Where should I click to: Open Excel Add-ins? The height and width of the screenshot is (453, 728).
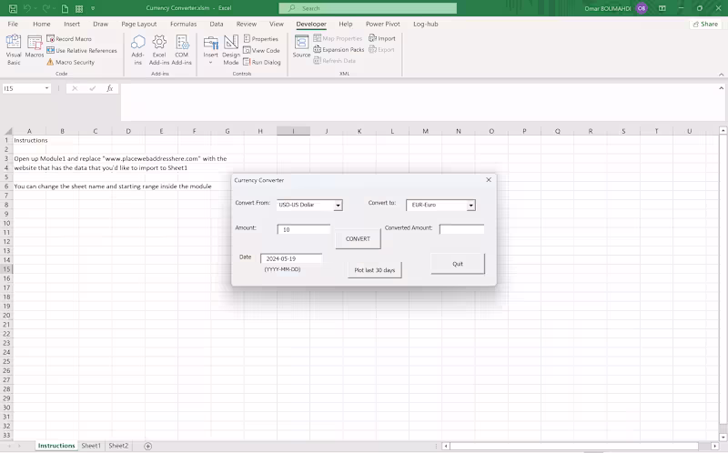159,50
